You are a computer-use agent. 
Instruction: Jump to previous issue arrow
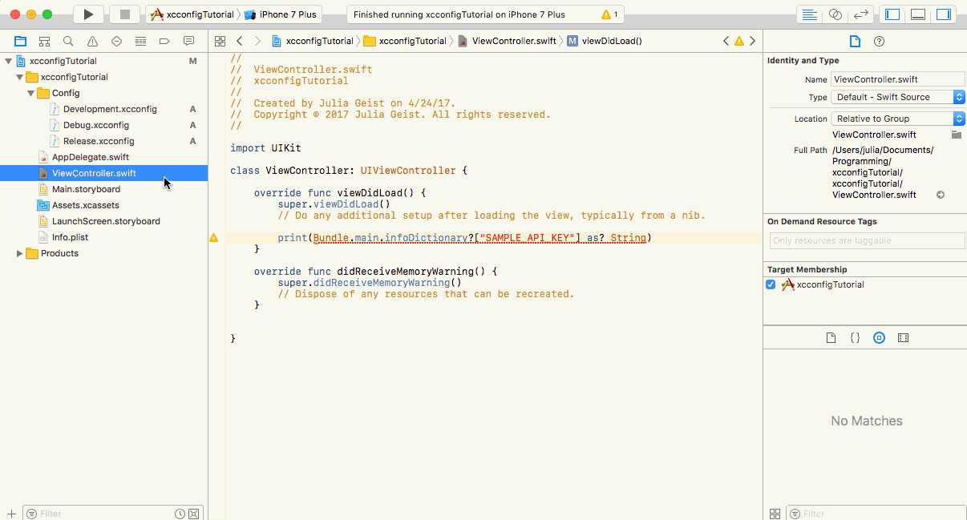click(x=726, y=41)
